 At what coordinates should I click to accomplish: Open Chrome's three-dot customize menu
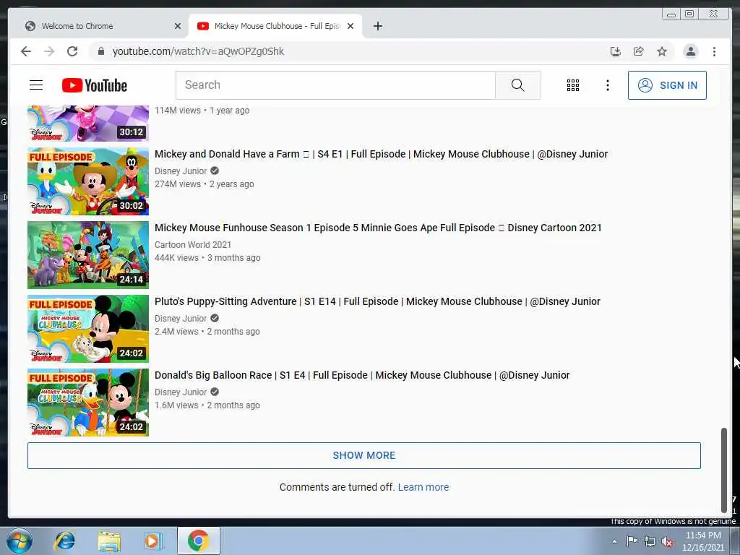[x=714, y=51]
